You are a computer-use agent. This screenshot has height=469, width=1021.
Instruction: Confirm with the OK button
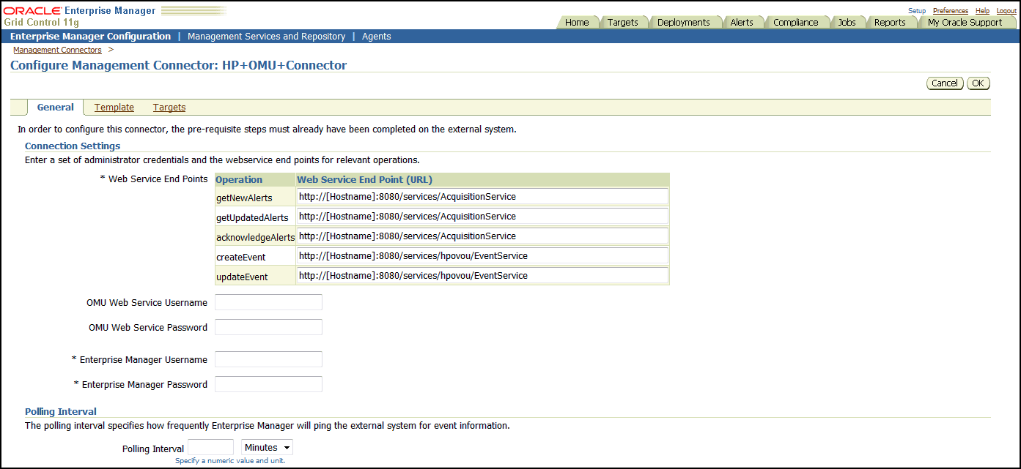coord(978,83)
